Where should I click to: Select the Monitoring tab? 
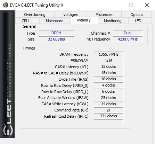(113, 21)
